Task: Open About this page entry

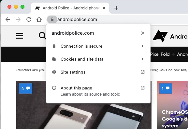Action: coord(98,91)
